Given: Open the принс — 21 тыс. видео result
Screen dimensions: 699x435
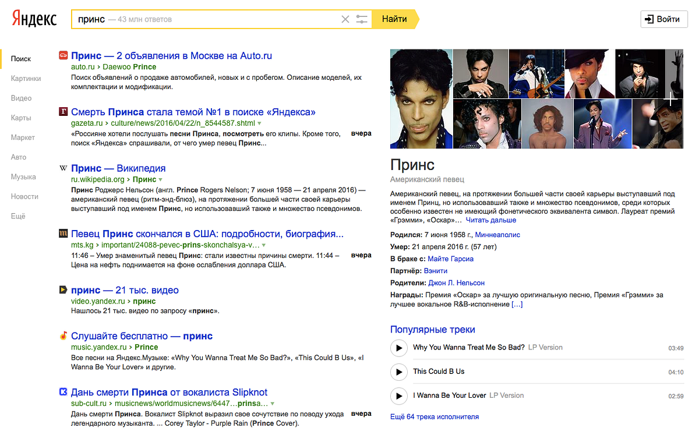Looking at the screenshot, I should tap(125, 290).
